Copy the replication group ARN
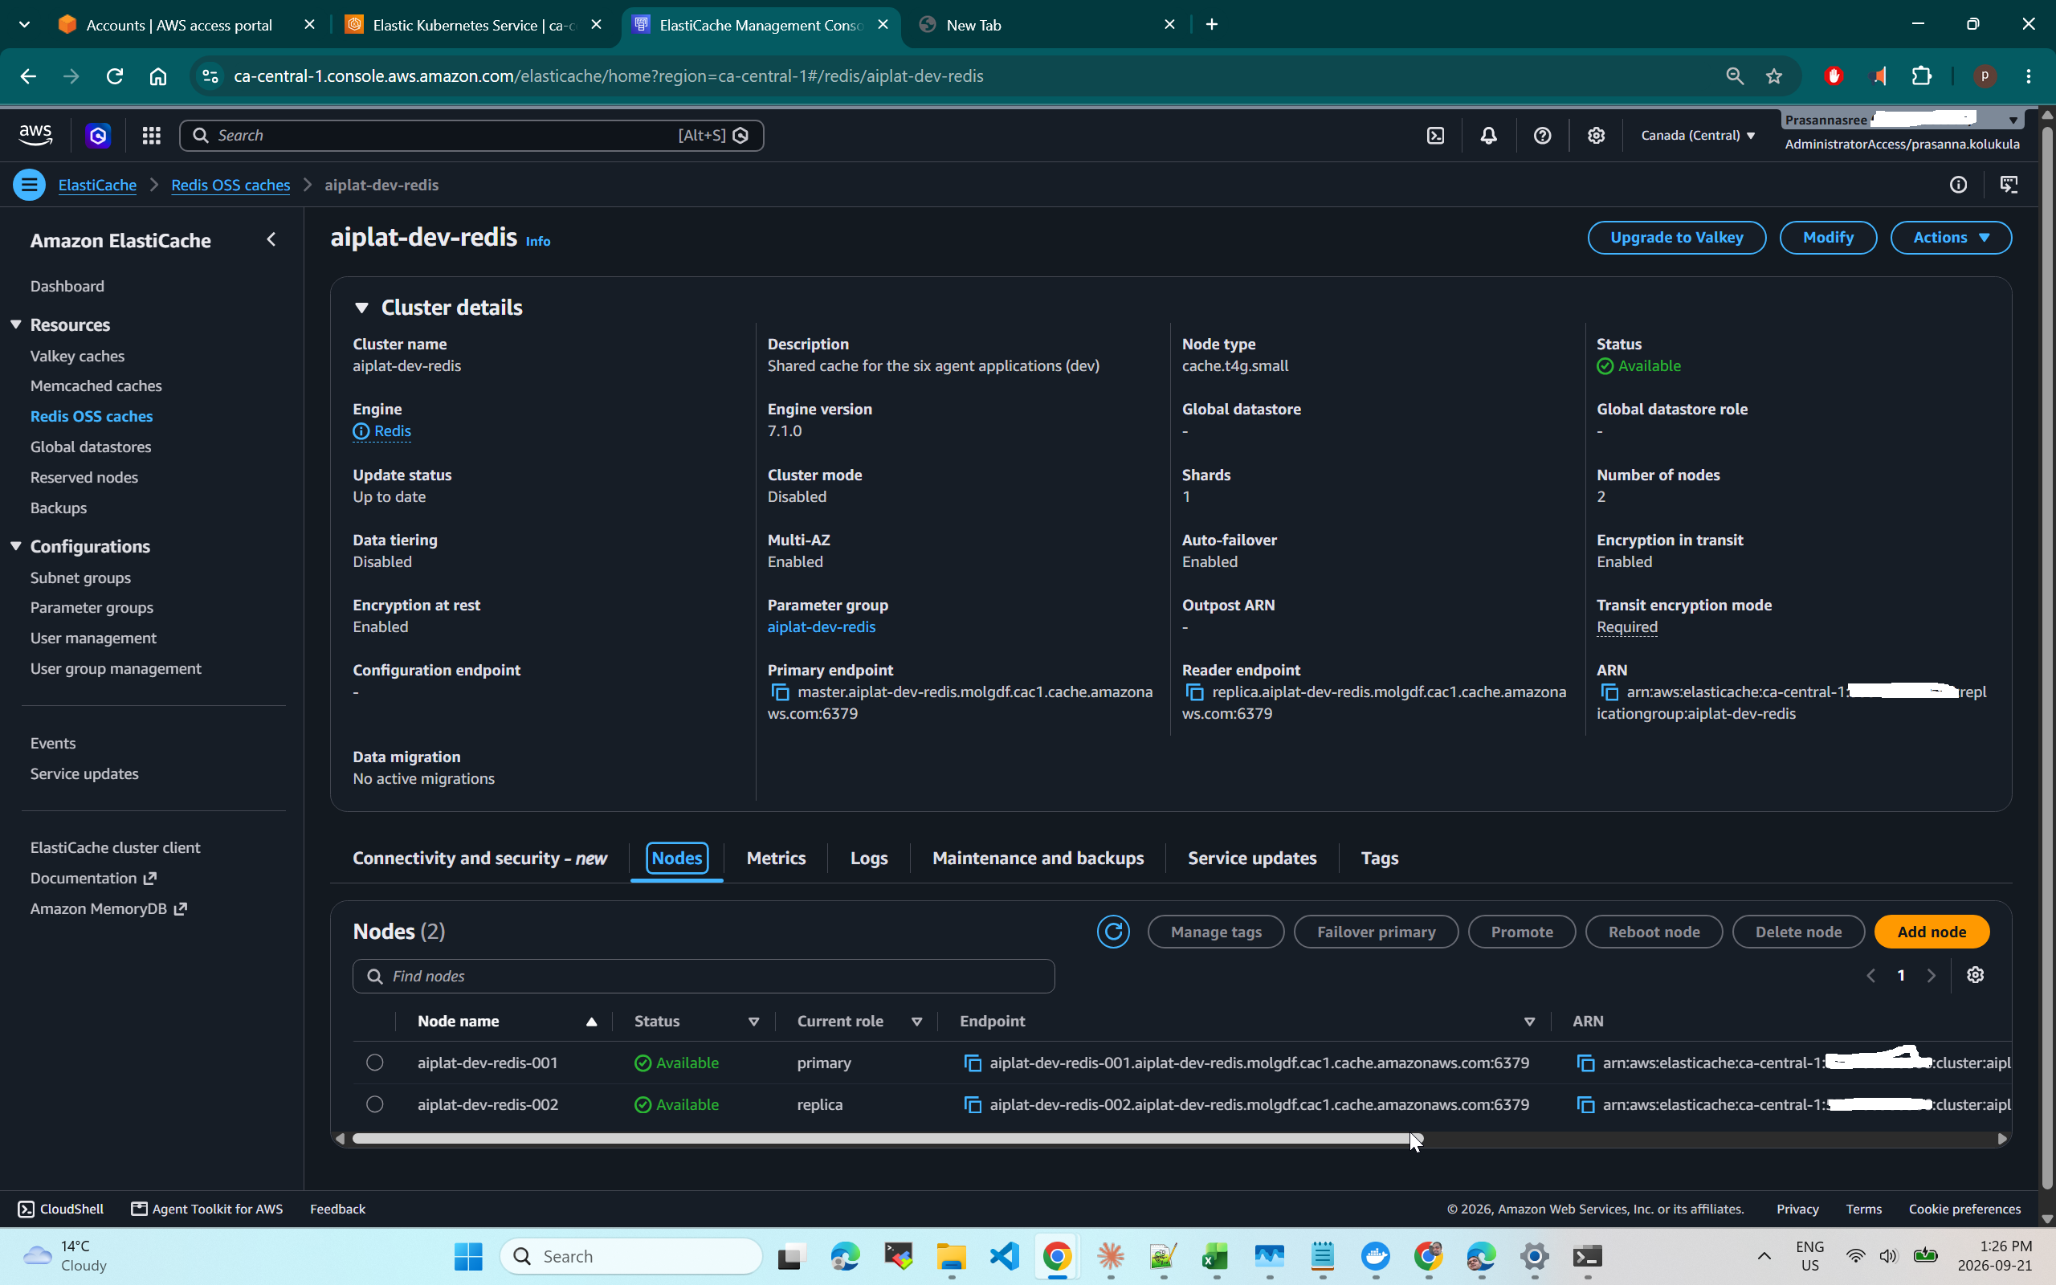This screenshot has width=2056, height=1285. [x=1609, y=692]
